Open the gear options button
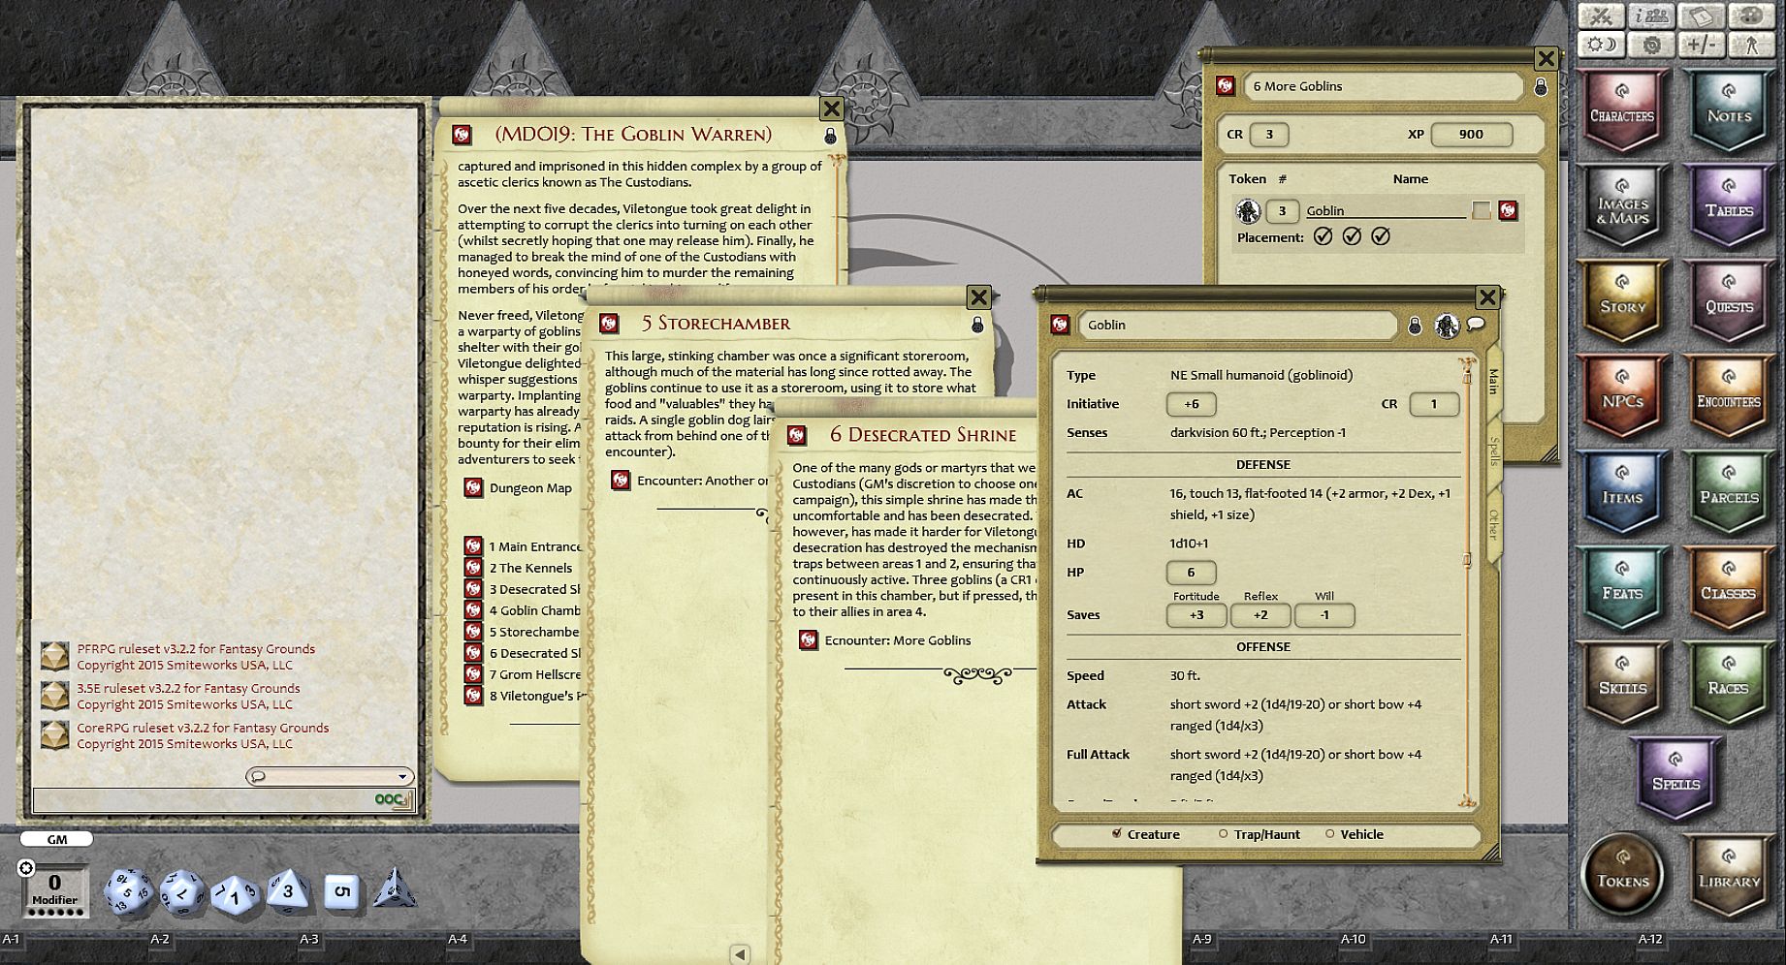Viewport: 1786px width, 965px height. (x=1651, y=45)
